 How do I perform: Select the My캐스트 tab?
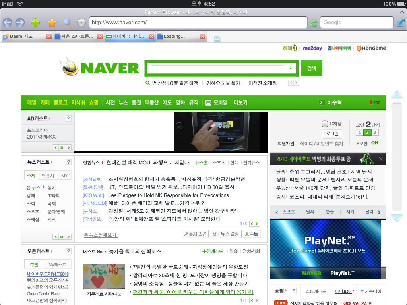[x=57, y=264]
